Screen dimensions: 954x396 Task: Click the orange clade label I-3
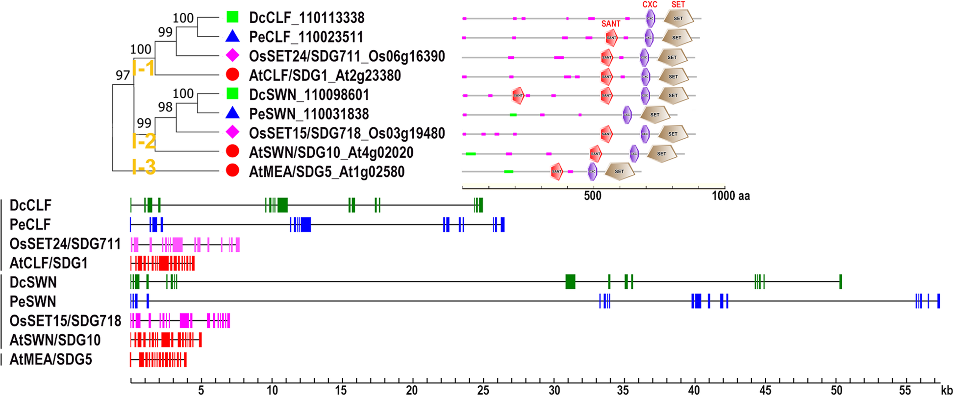pos(144,167)
